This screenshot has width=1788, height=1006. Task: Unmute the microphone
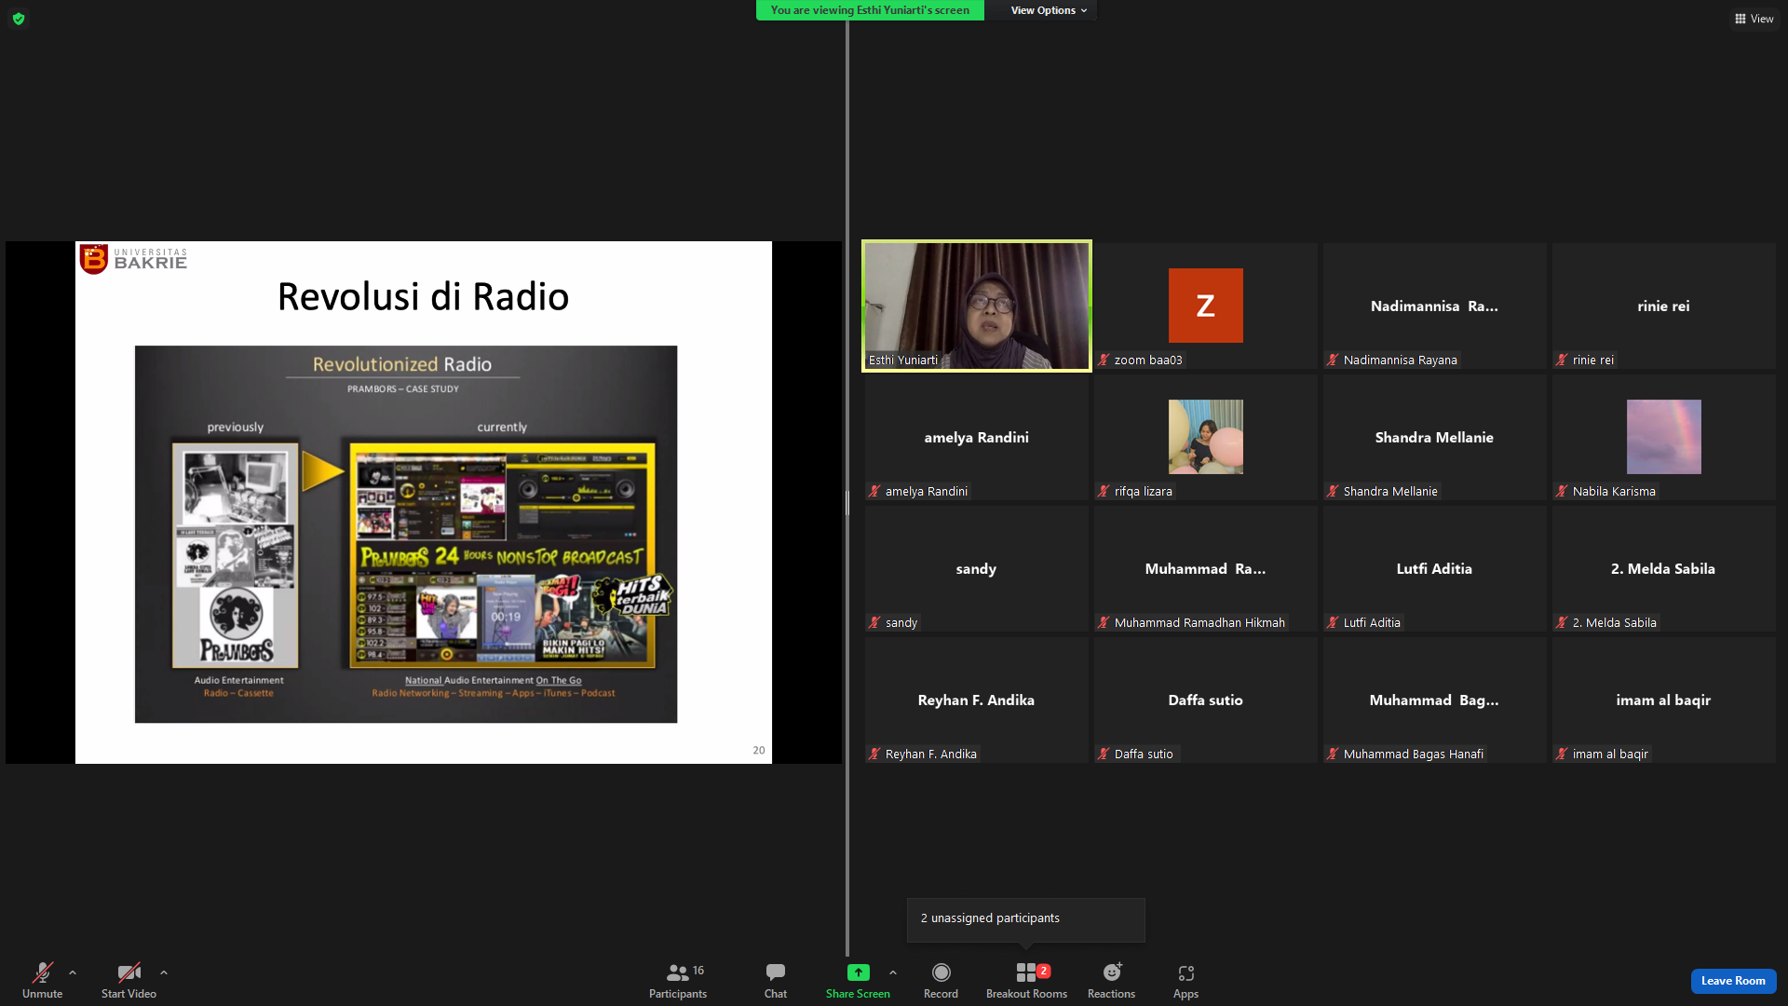point(43,980)
